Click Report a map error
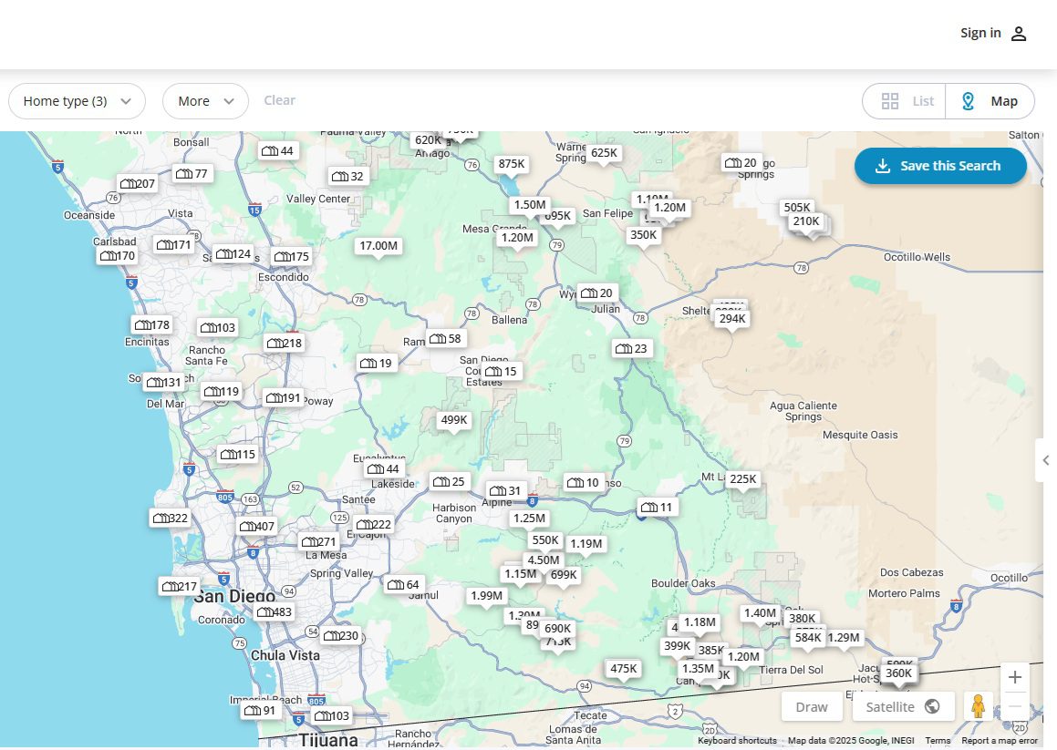 tap(999, 741)
